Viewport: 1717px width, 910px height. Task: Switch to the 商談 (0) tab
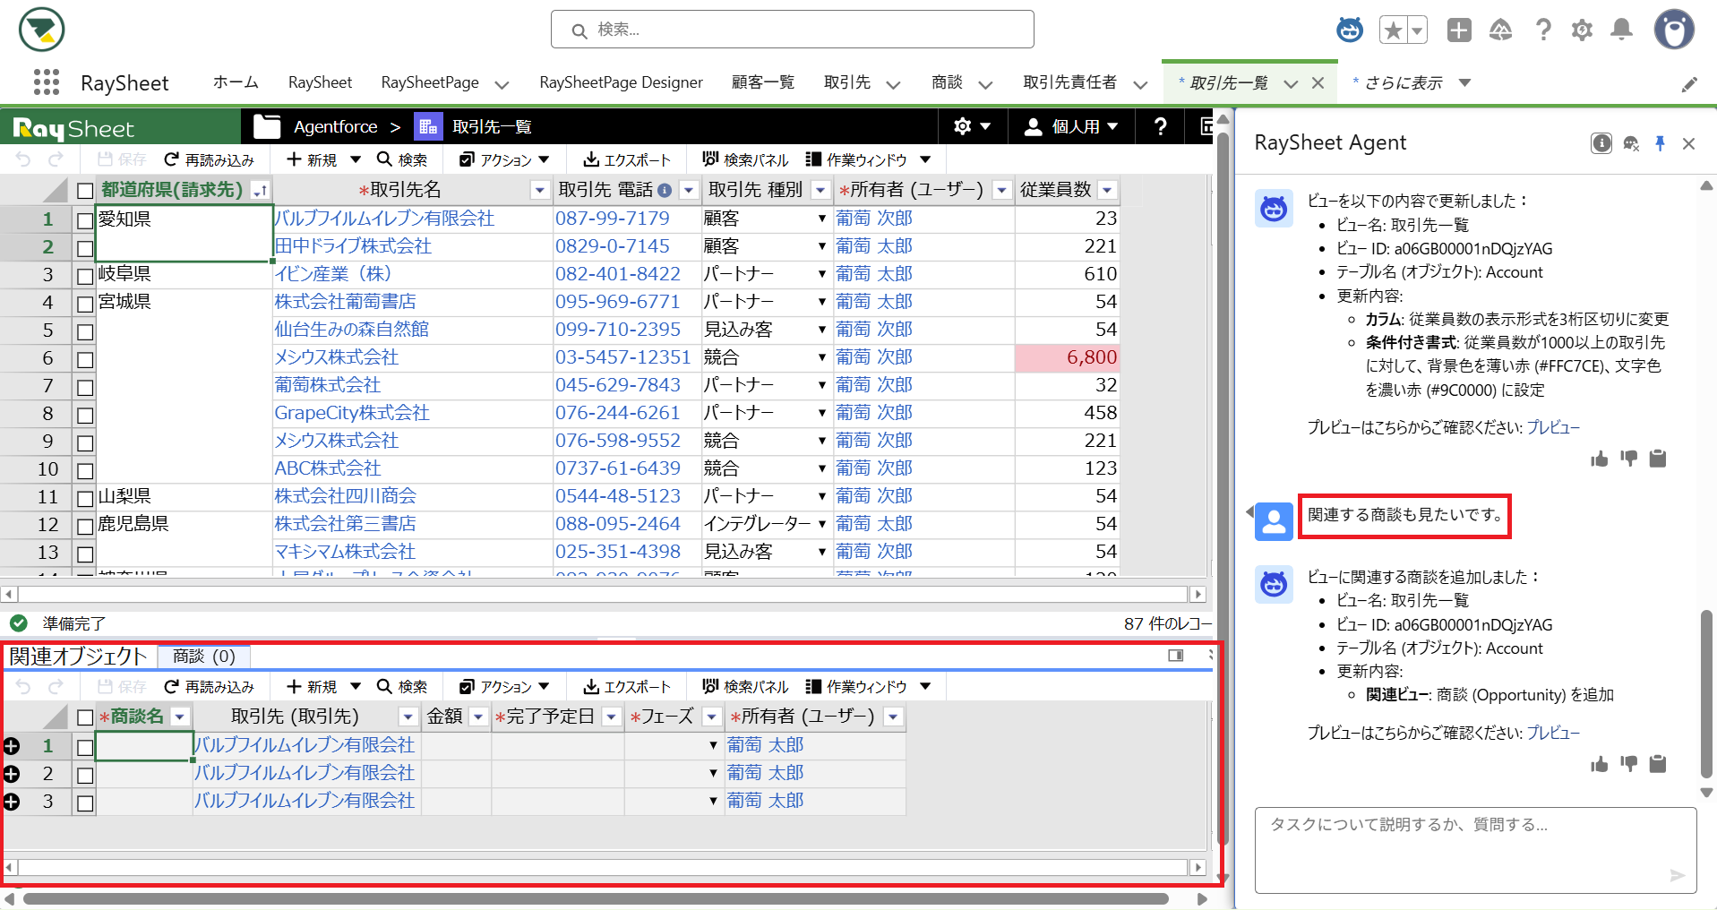[x=204, y=657]
